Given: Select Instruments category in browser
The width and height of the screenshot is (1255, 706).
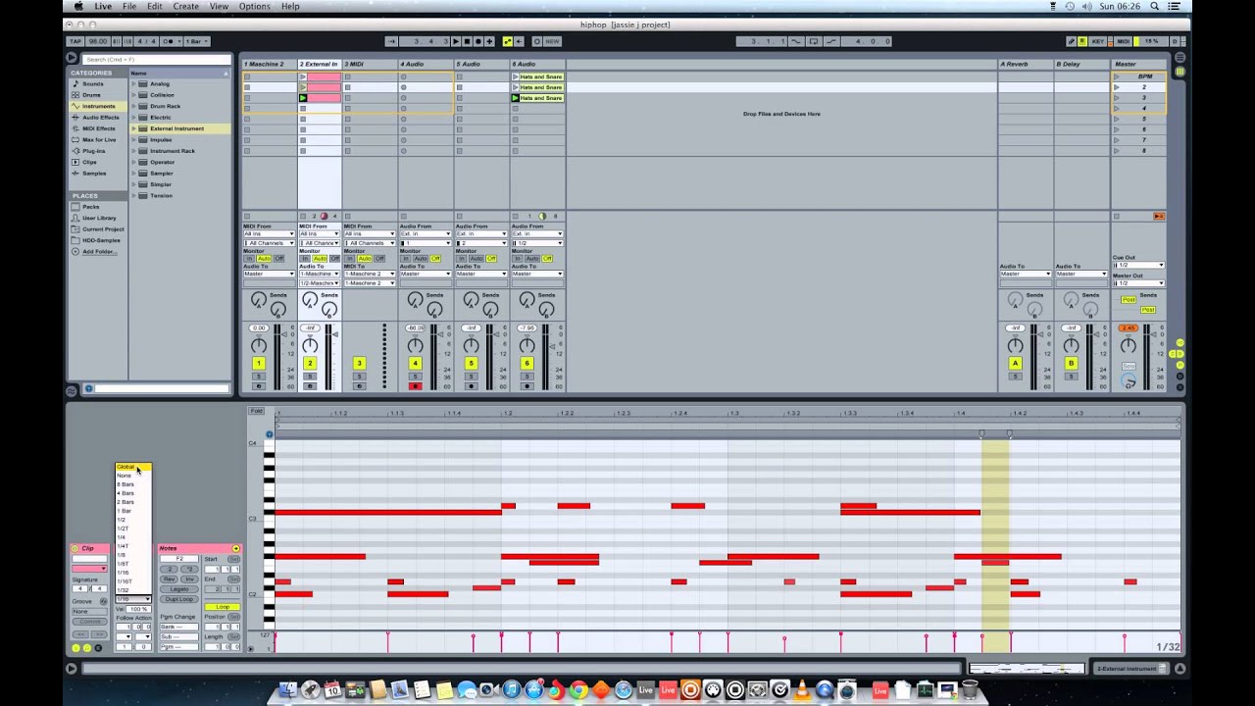Looking at the screenshot, I should pyautogui.click(x=98, y=106).
